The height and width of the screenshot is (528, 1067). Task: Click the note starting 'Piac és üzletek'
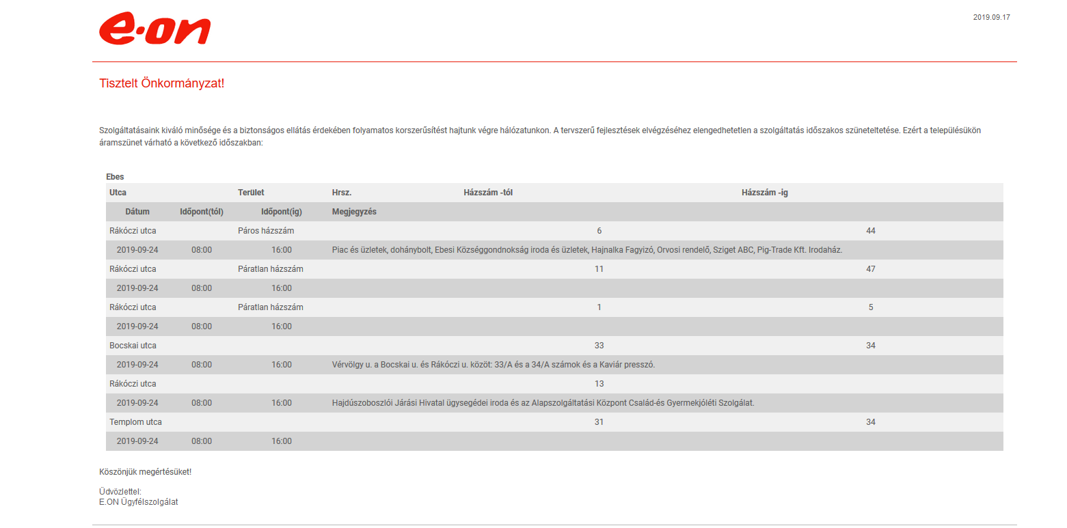coord(587,250)
